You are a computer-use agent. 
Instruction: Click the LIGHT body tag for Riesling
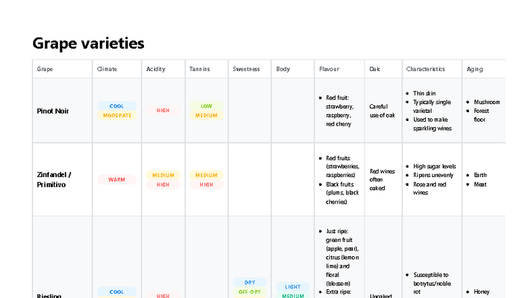coord(293,287)
